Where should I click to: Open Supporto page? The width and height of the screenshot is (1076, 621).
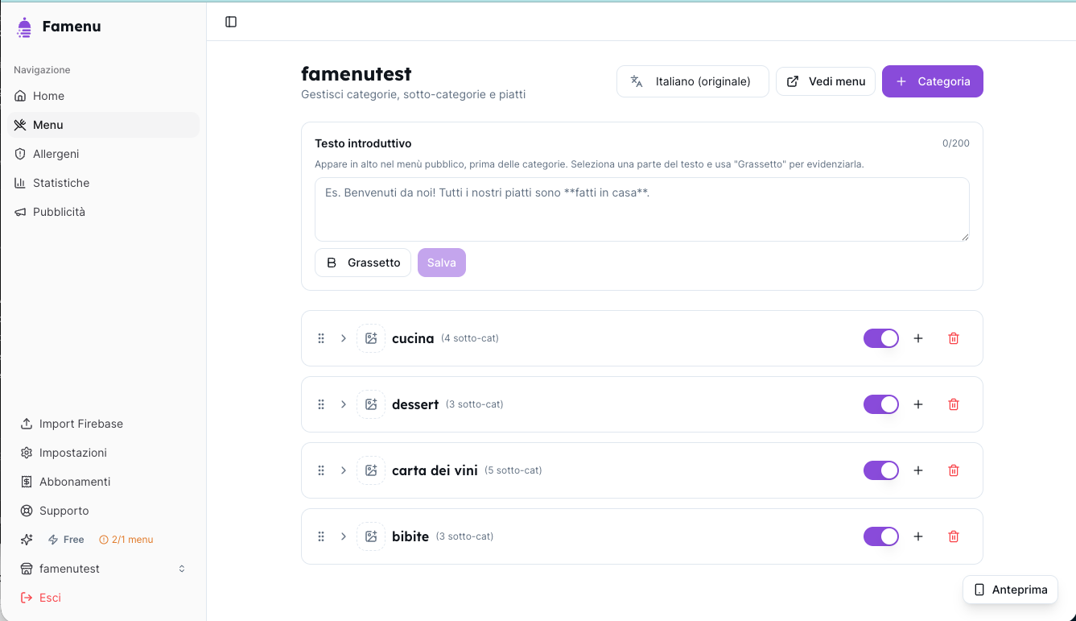[103, 511]
